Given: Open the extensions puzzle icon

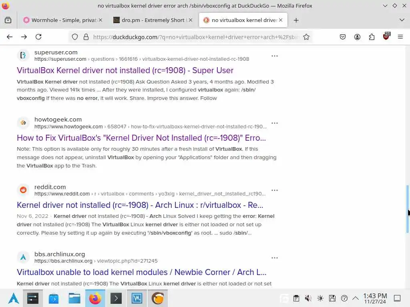Looking at the screenshot, I should [x=372, y=37].
